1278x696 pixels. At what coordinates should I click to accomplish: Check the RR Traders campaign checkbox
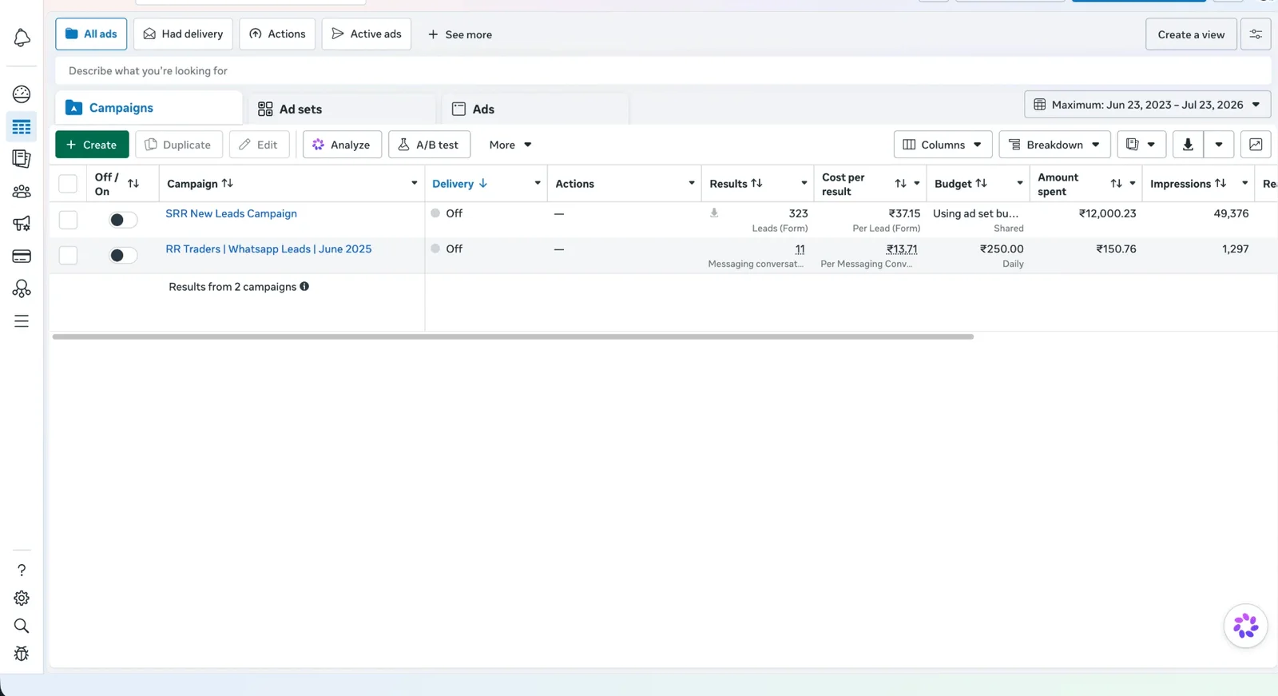click(68, 255)
